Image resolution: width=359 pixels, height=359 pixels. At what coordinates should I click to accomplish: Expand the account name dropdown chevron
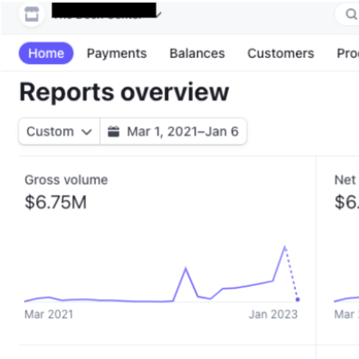click(x=159, y=15)
